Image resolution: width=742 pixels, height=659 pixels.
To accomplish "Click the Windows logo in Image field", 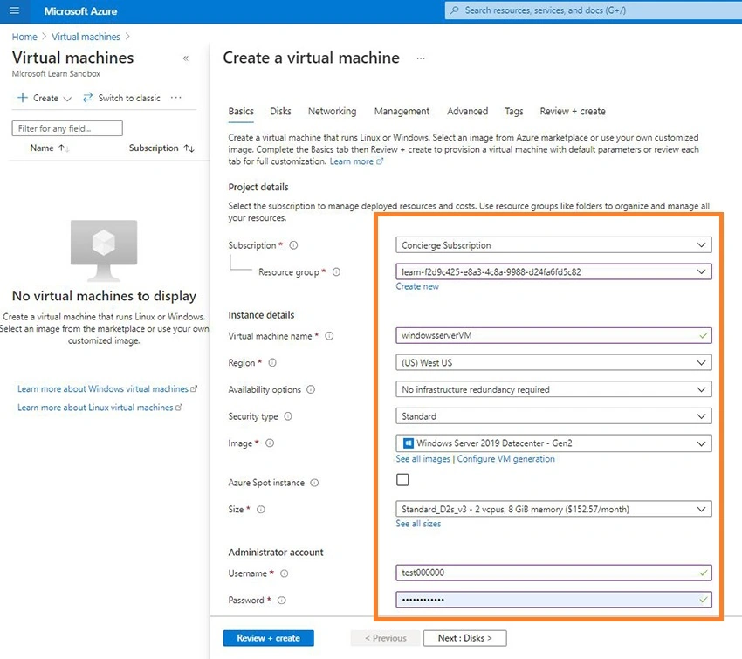I will coord(408,443).
